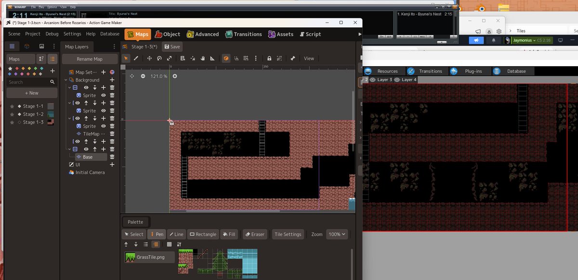Screen dimensions: 578x280
Task: Zoom out the map canvas with the minus button
Action: [x=143, y=76]
